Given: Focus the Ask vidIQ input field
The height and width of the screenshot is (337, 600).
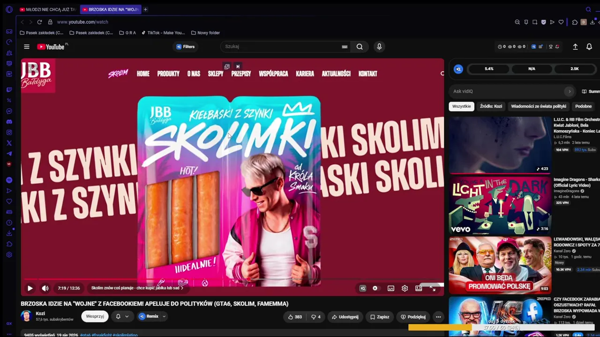Looking at the screenshot, I should pyautogui.click(x=506, y=91).
